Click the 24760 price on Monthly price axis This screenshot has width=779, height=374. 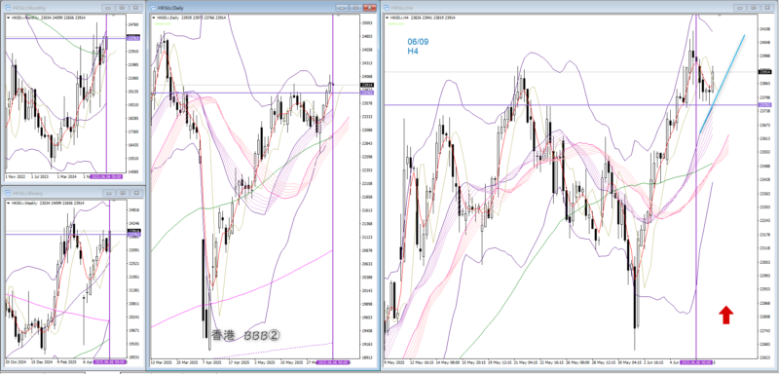click(x=133, y=23)
